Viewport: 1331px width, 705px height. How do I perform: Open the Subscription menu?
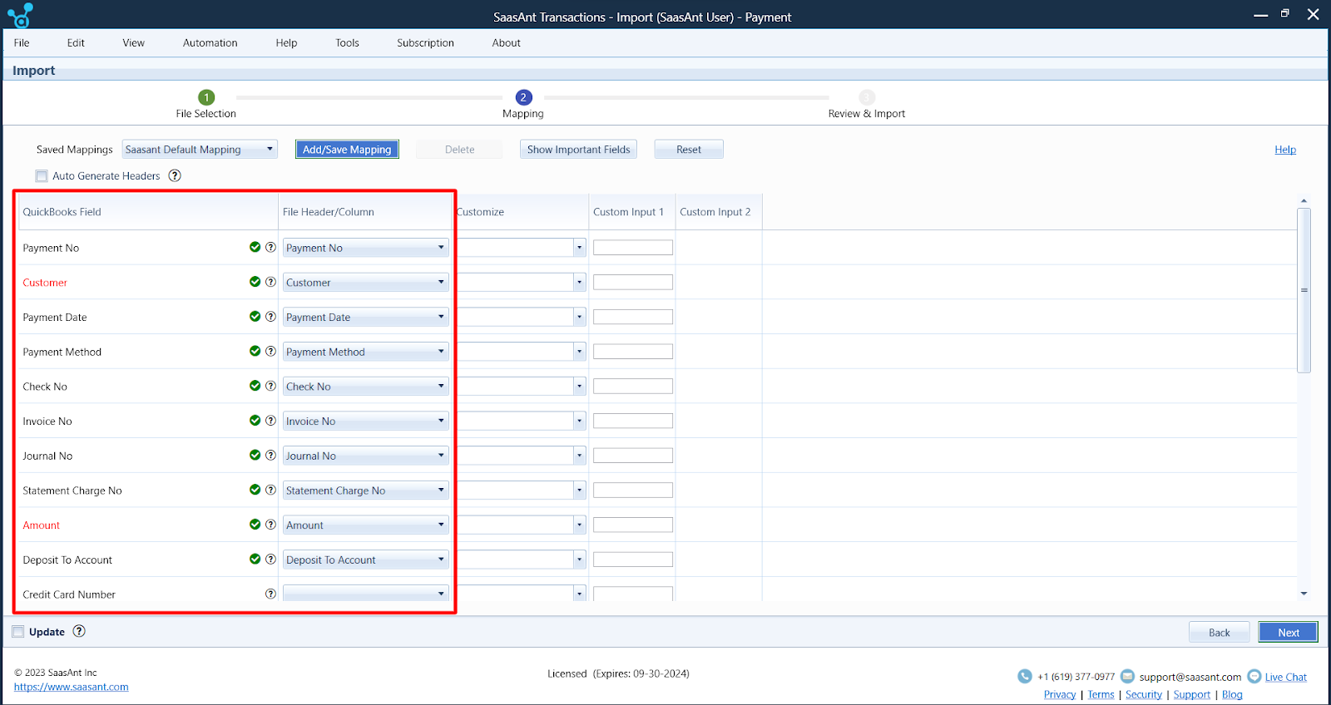click(x=425, y=42)
